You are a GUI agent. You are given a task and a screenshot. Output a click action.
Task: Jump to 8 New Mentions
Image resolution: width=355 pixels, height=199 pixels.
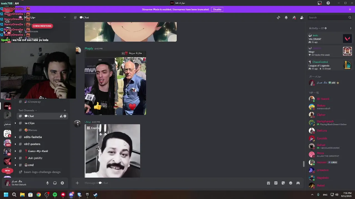click(x=42, y=26)
